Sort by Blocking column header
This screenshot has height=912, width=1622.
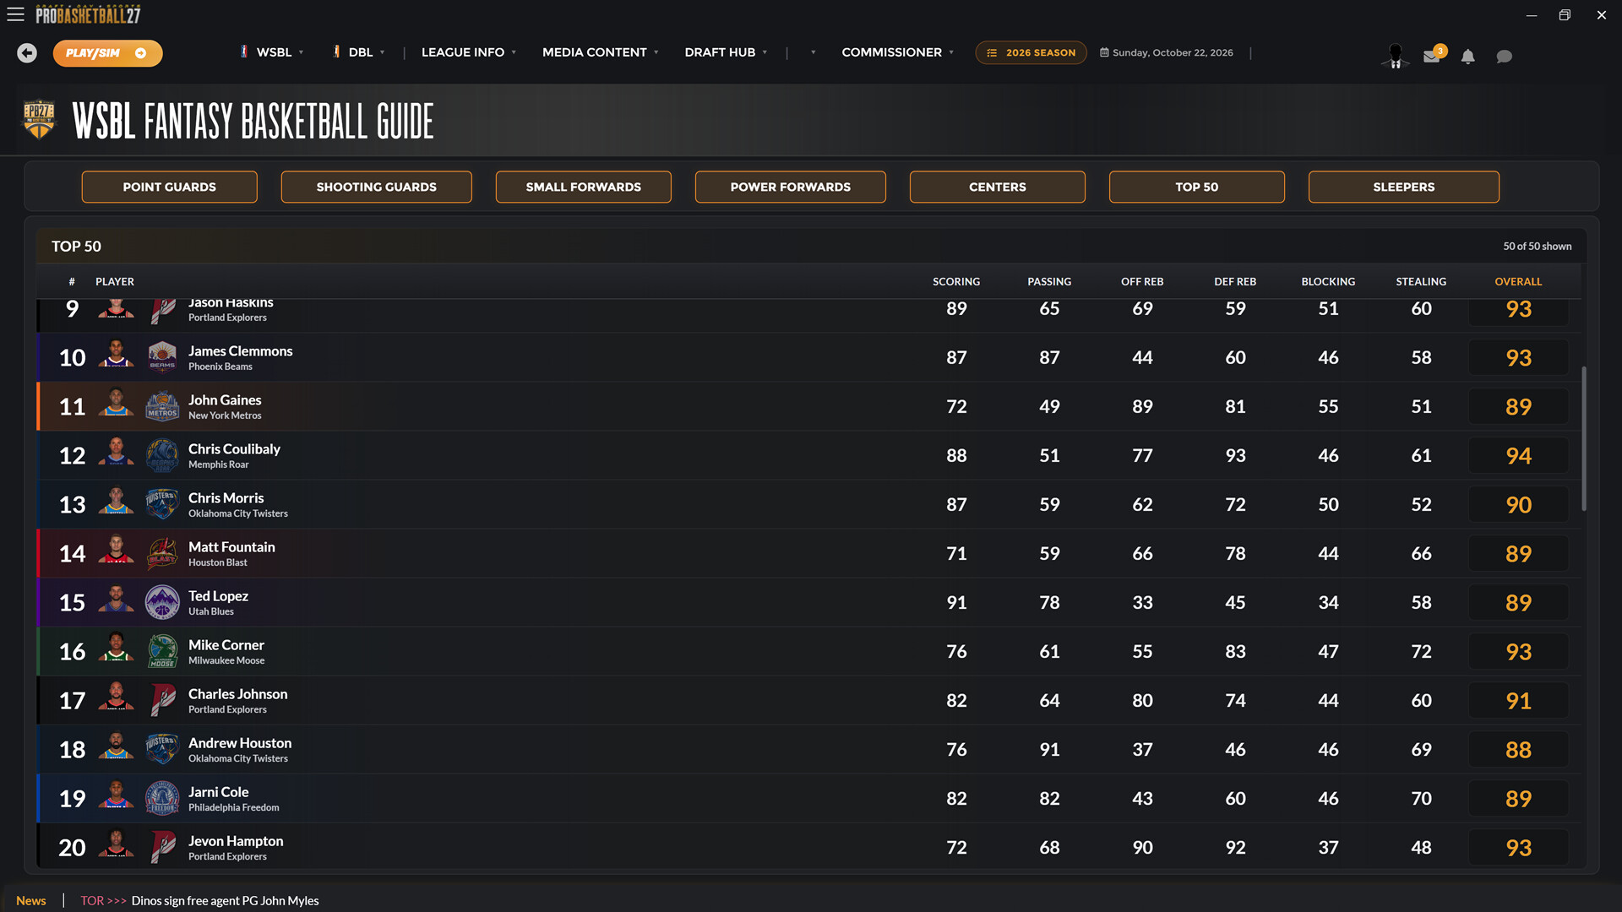(1328, 281)
